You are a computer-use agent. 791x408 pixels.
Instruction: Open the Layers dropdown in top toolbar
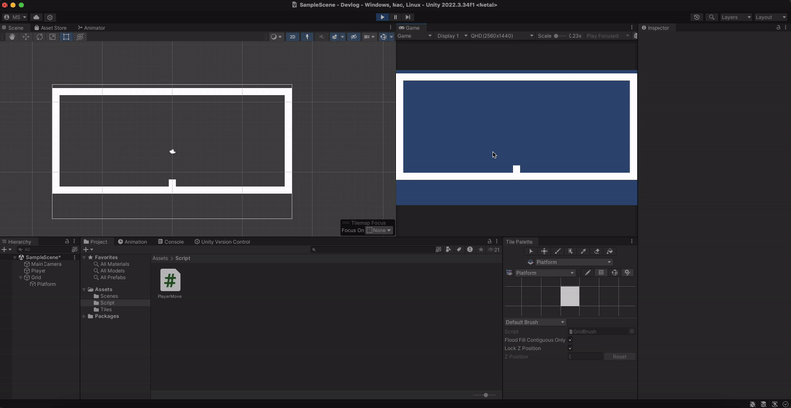[735, 17]
